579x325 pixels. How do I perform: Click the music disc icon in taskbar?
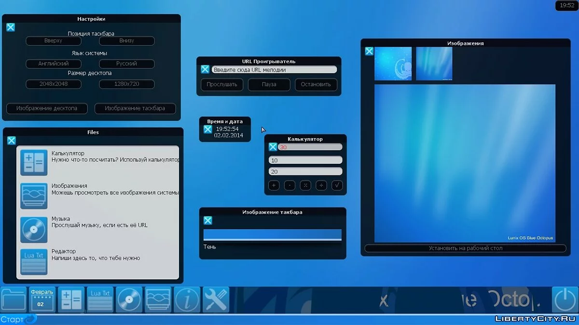point(129,300)
